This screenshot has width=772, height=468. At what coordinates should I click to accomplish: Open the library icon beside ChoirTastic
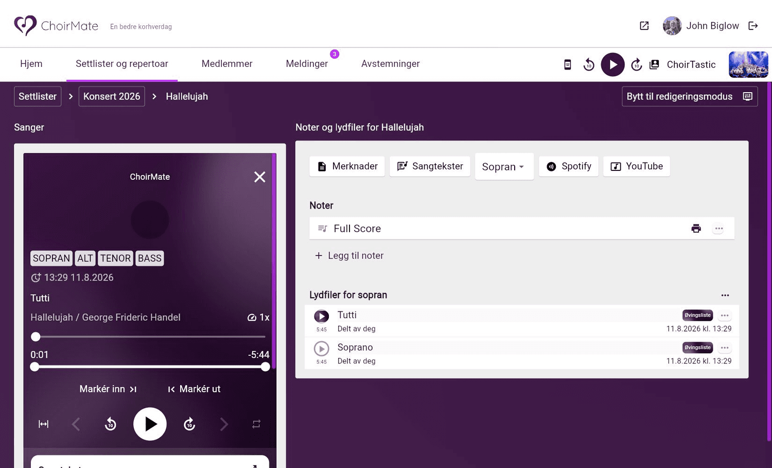click(654, 64)
